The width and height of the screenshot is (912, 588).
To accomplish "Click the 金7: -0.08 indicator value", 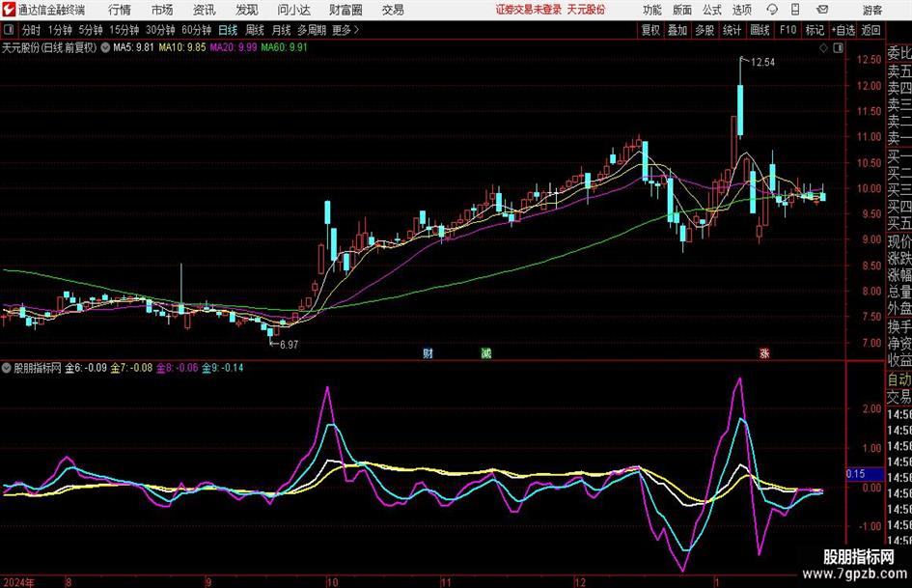I will pyautogui.click(x=131, y=368).
